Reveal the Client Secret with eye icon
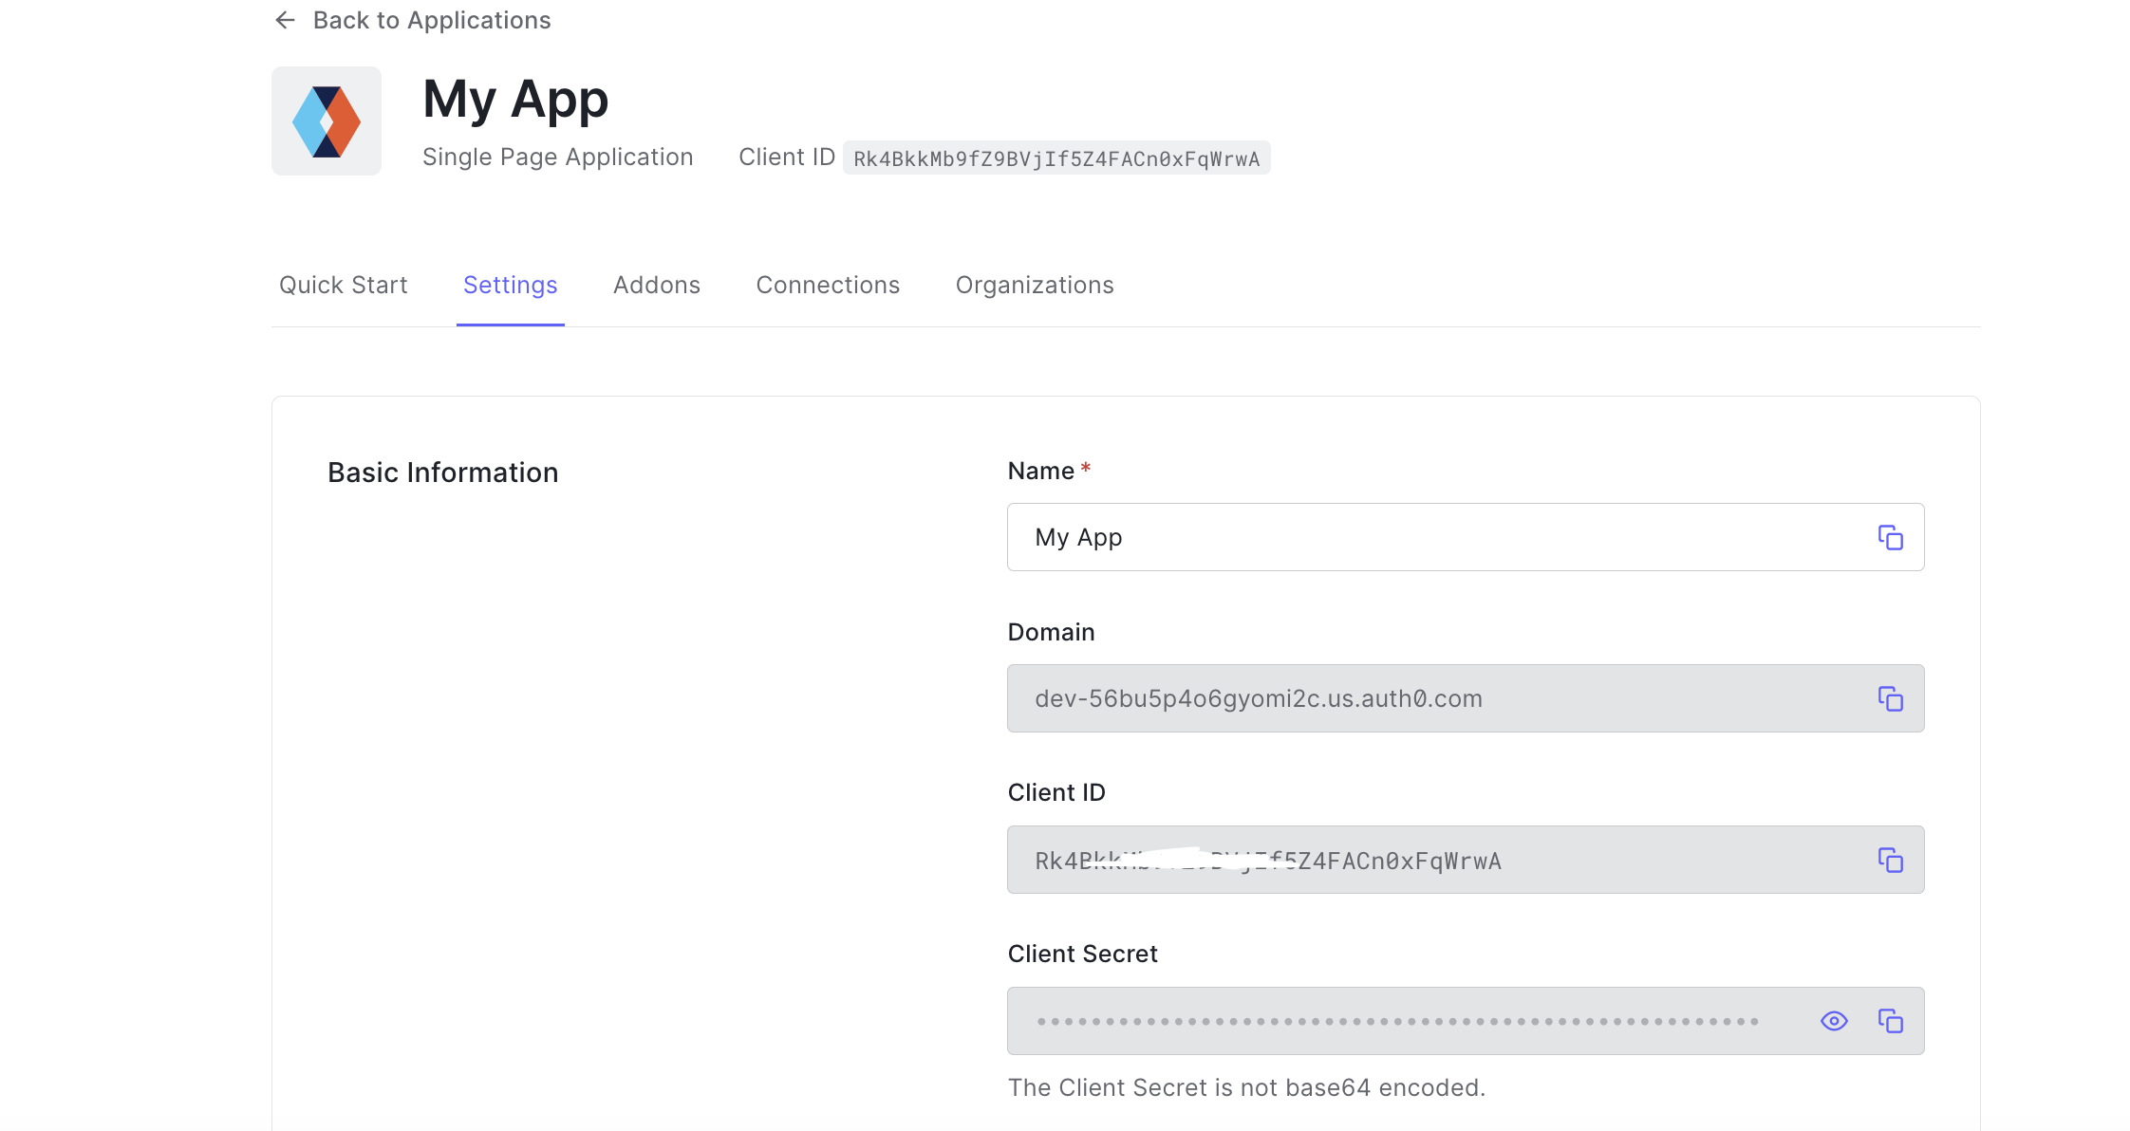Screen dimensions: 2130x1131 tap(1834, 1022)
